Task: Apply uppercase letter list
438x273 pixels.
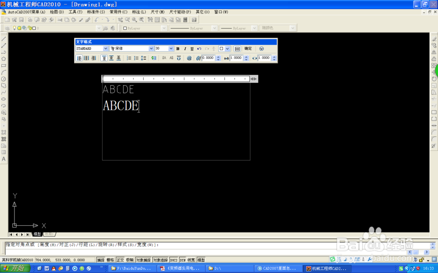Action: (x=144, y=58)
